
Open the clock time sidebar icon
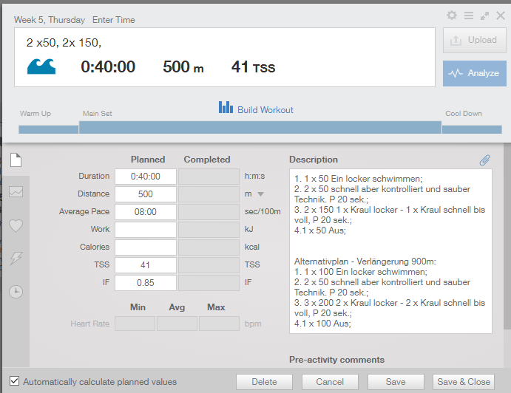coord(16,291)
